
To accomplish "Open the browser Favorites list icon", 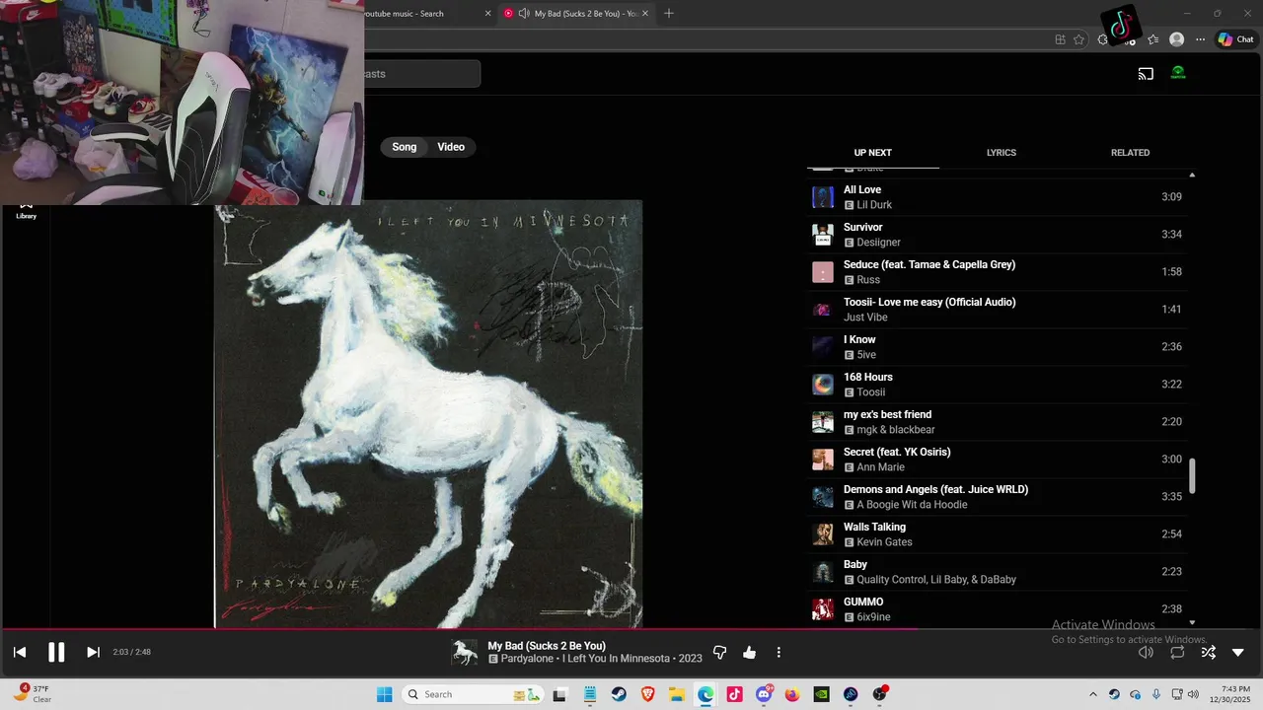I will tap(1152, 39).
